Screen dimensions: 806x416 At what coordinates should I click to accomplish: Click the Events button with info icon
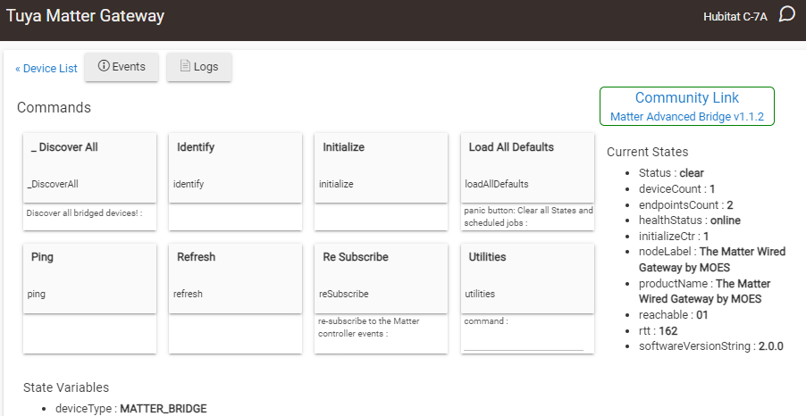(122, 67)
